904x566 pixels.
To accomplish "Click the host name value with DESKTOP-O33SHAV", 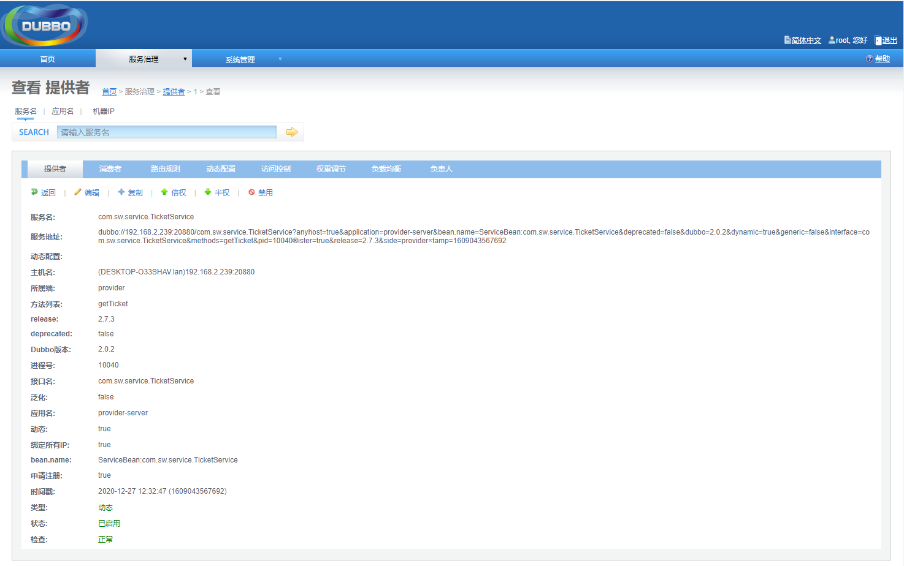I will coord(177,272).
